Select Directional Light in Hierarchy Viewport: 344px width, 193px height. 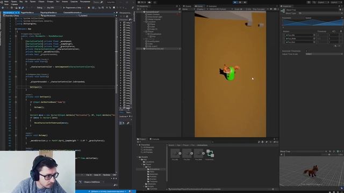155,17
